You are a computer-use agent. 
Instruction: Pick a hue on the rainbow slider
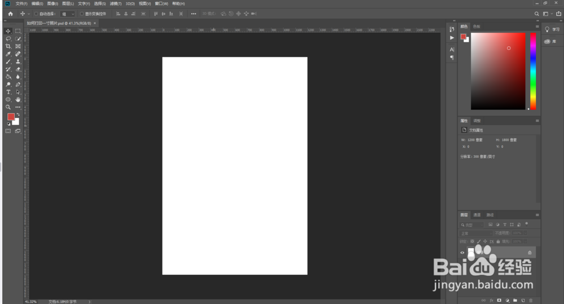pos(533,71)
